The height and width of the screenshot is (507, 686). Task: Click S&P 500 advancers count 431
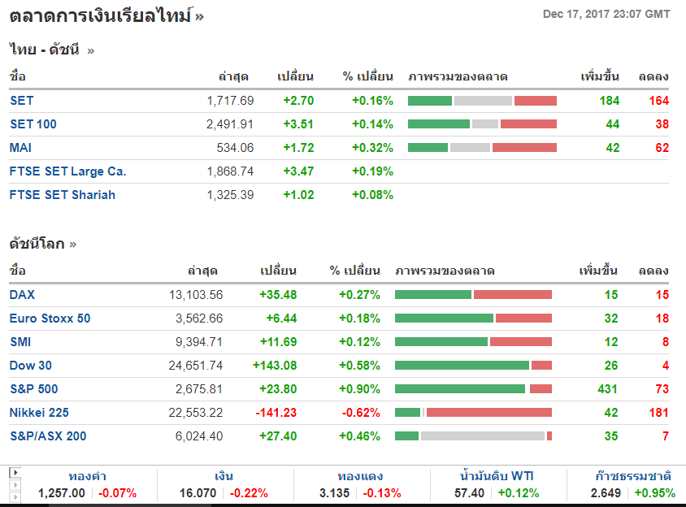click(608, 389)
